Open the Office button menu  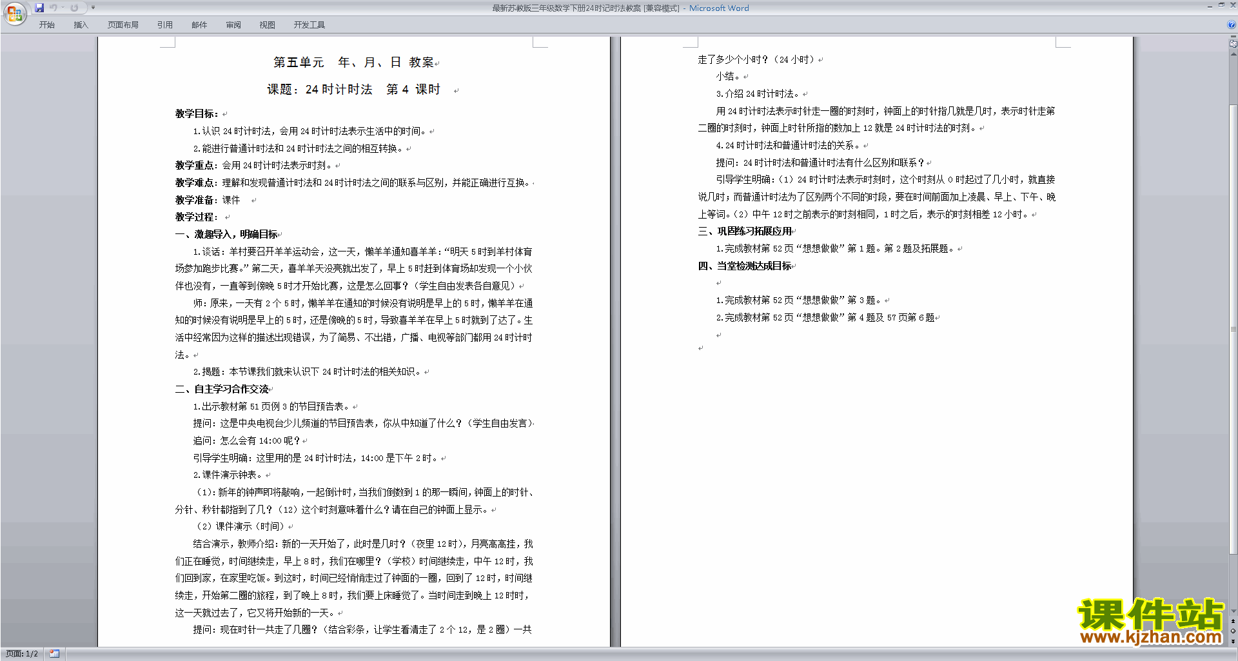pyautogui.click(x=14, y=13)
